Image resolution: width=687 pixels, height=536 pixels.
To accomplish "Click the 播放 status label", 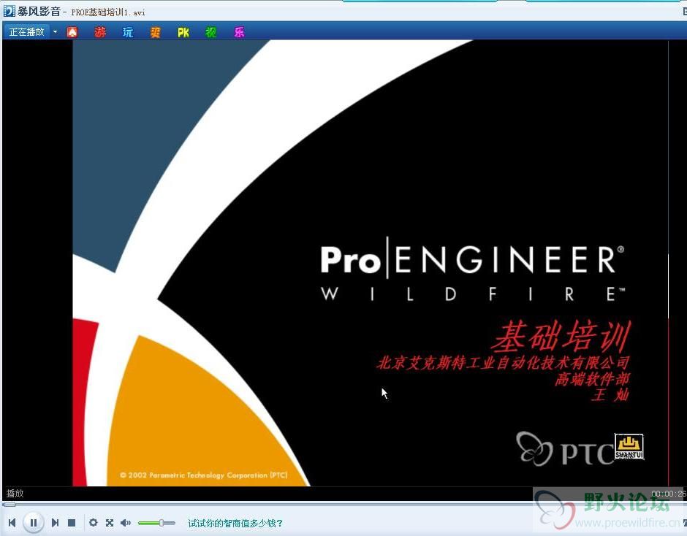I will point(15,493).
